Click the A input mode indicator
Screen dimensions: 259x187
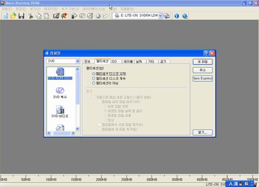231,184
